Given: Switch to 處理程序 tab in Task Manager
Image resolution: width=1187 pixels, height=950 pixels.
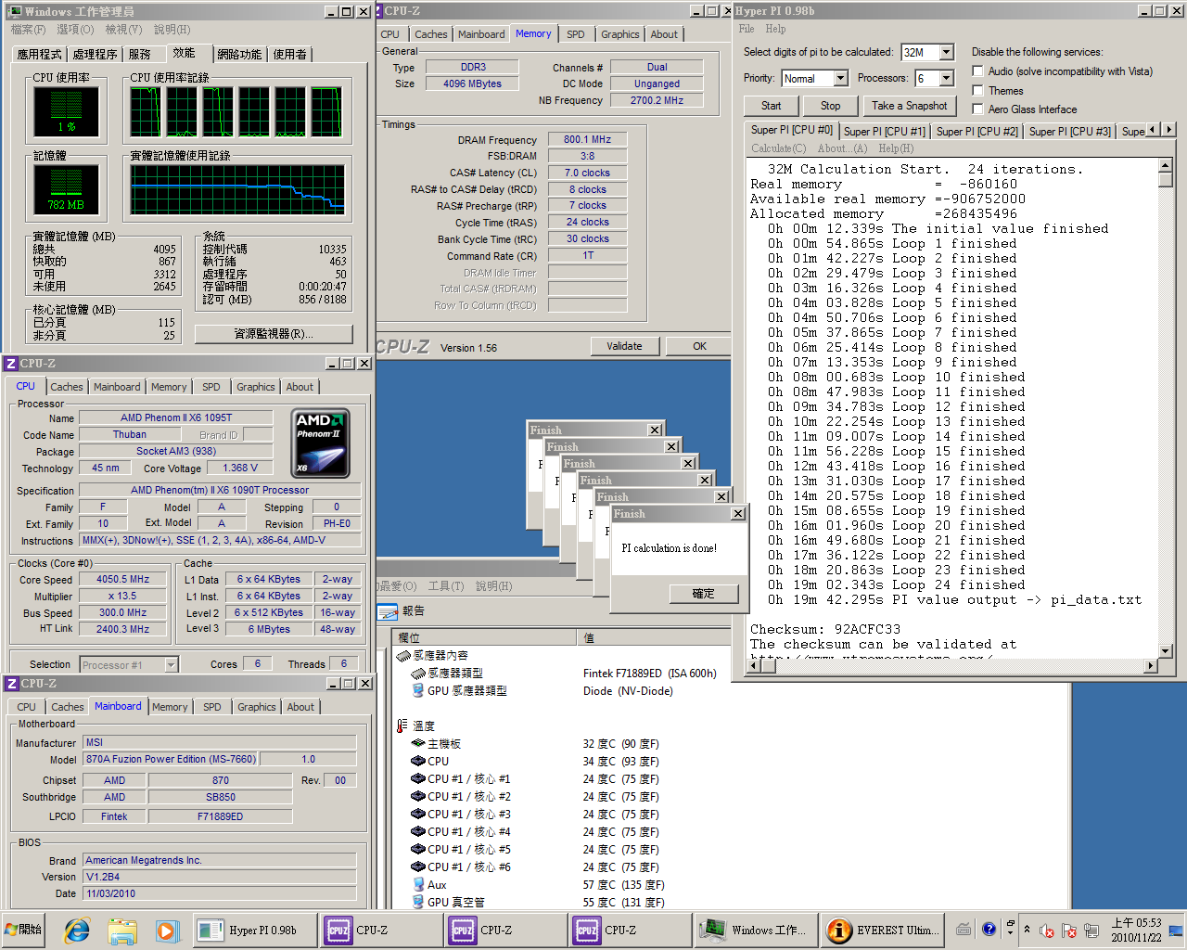Looking at the screenshot, I should pos(95,55).
